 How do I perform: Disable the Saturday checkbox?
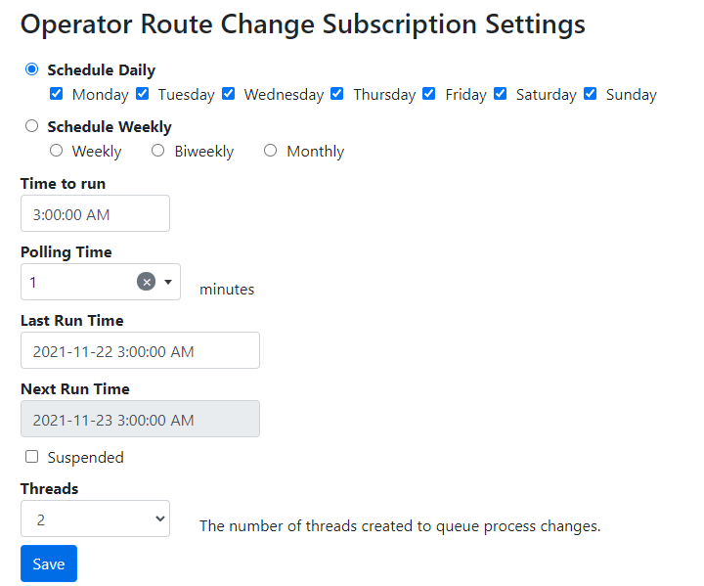pos(501,94)
